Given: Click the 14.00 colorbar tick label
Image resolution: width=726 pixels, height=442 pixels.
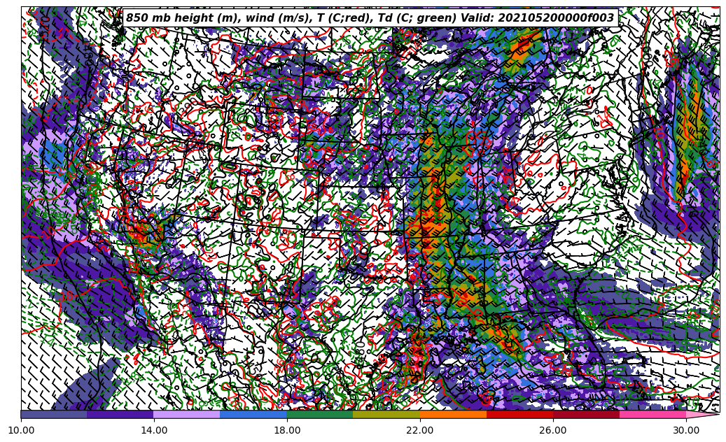Looking at the screenshot, I should tap(154, 430).
